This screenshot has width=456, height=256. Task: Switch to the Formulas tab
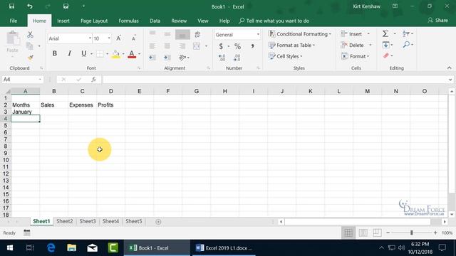[128, 21]
